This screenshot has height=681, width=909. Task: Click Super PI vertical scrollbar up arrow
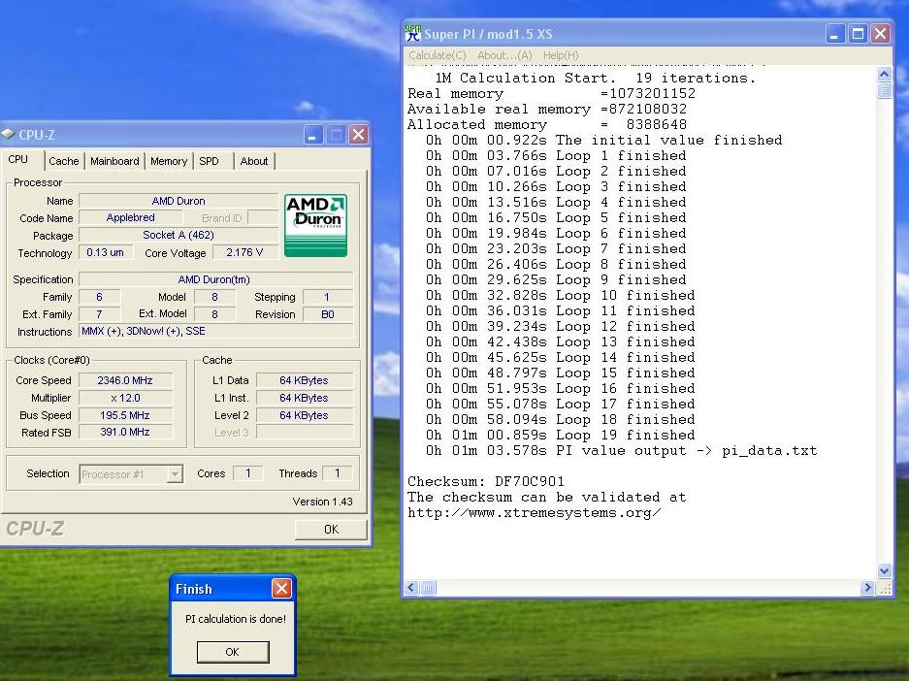pos(884,74)
